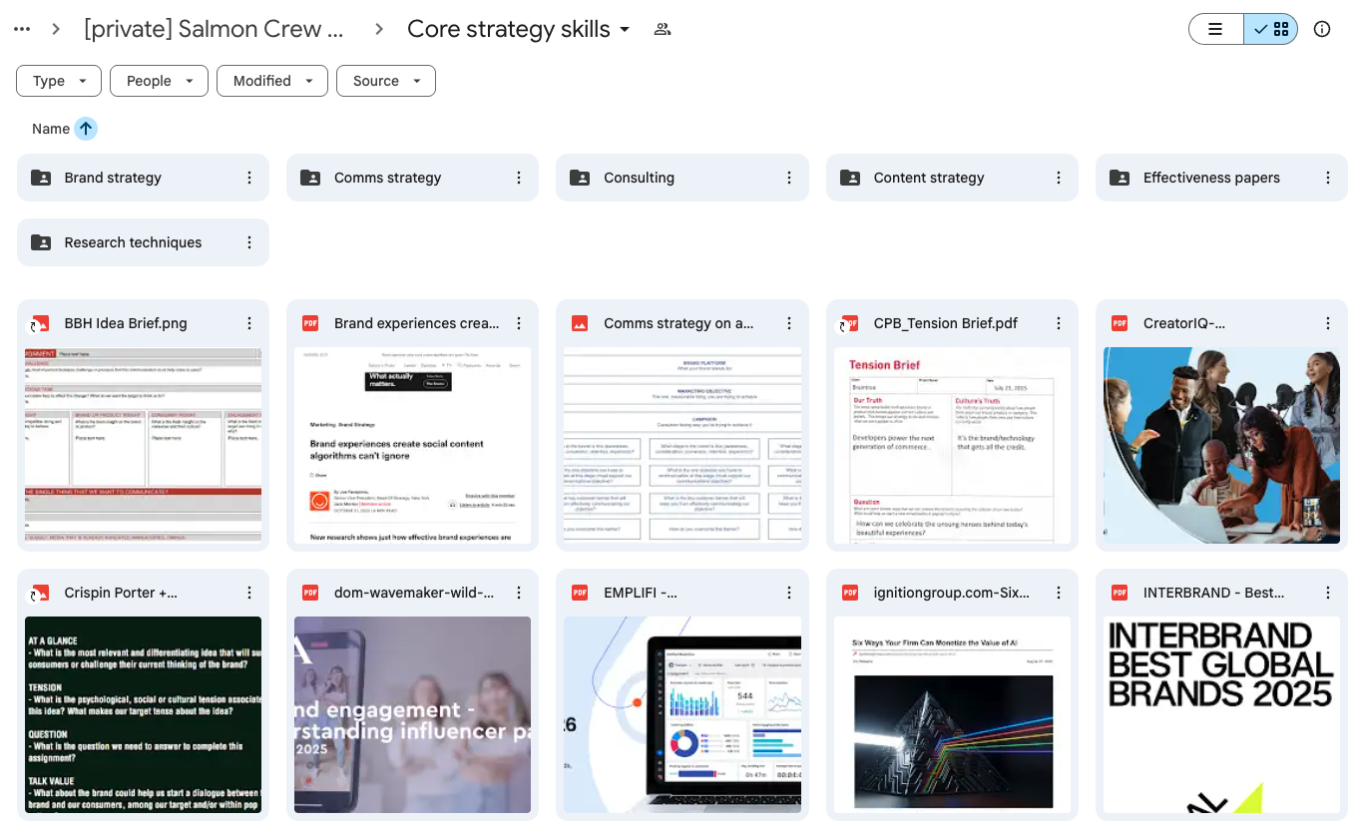Switch to list layout view

pyautogui.click(x=1215, y=29)
